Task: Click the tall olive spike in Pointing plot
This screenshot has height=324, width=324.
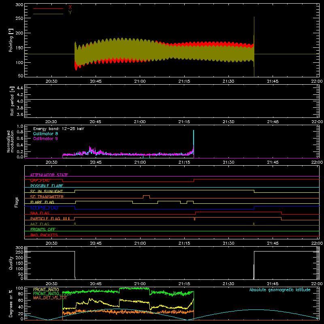Action: 254,47
